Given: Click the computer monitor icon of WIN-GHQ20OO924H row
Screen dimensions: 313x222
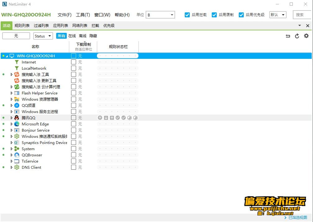Looking at the screenshot, I should click(12, 56).
